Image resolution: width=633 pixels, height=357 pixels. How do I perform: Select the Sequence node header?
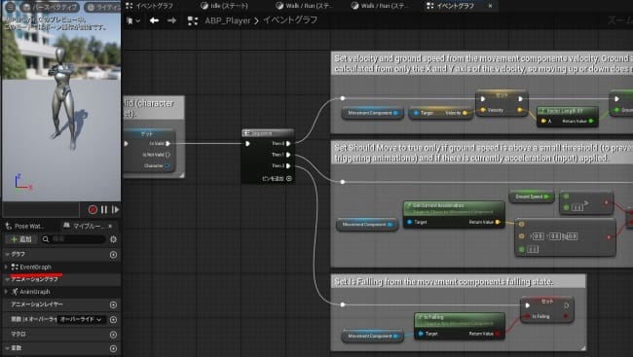268,133
